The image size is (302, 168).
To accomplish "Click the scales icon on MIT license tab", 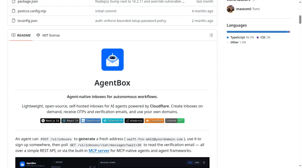I will [x=38, y=35].
